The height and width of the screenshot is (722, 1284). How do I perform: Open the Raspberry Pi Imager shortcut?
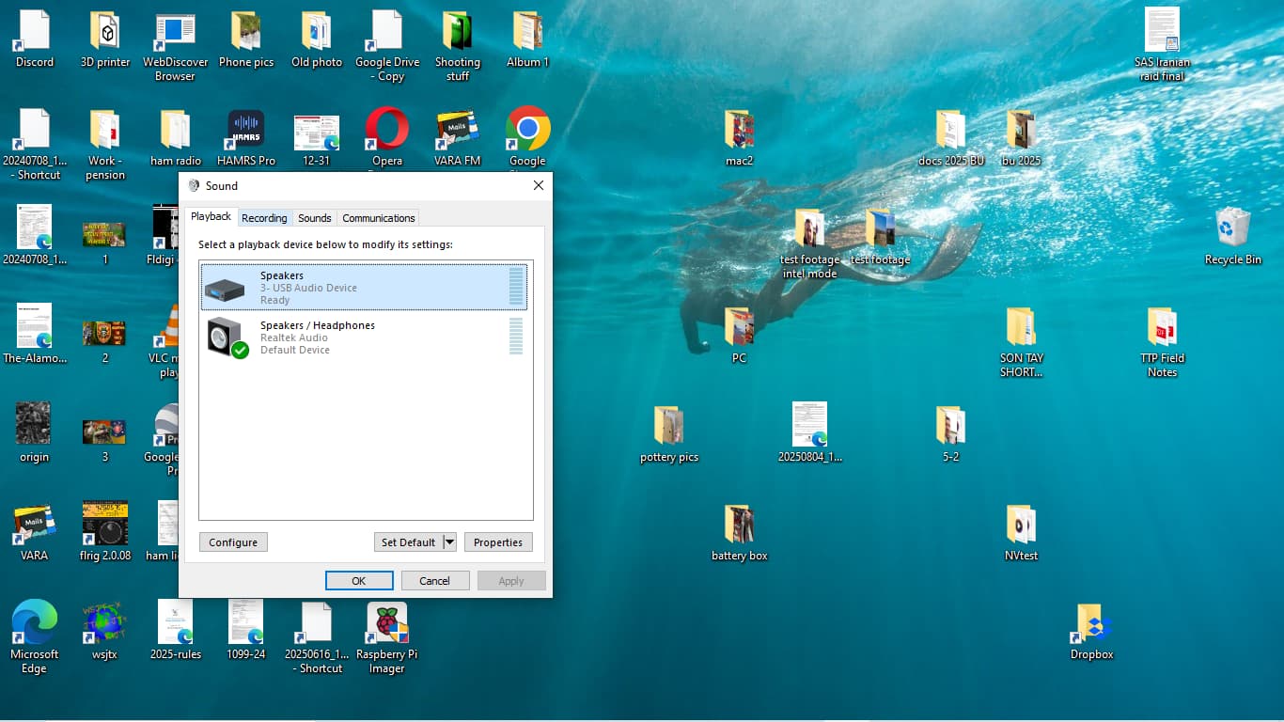[386, 622]
